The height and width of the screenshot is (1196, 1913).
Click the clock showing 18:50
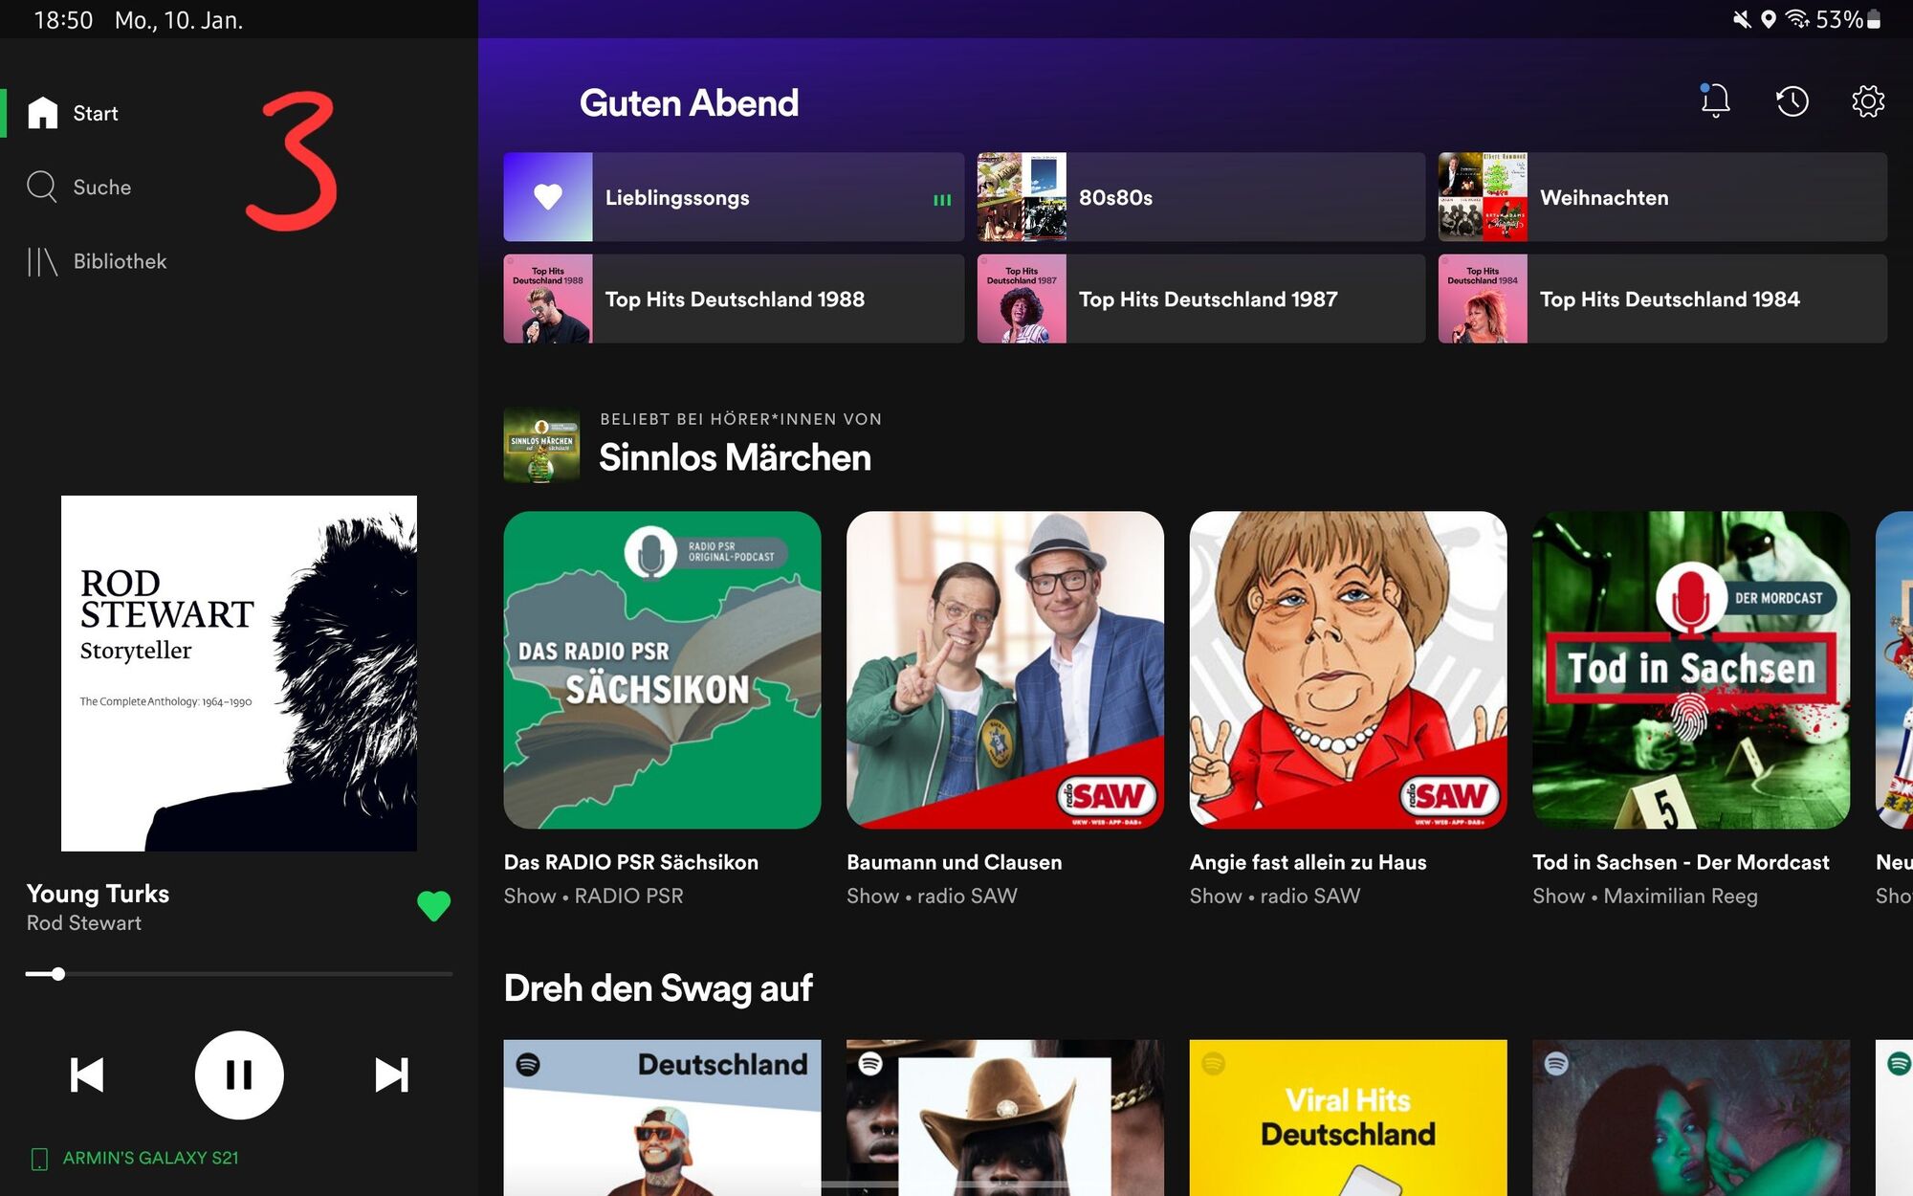63,20
